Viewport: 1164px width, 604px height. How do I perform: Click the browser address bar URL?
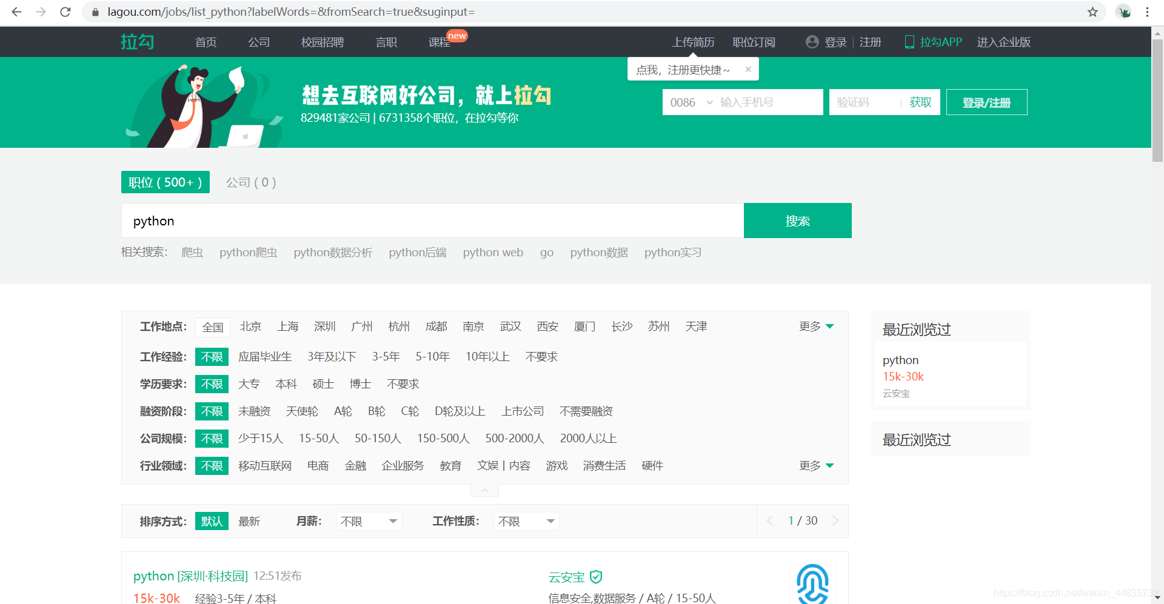[291, 12]
